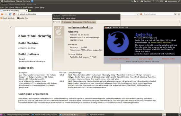The width and height of the screenshot is (181, 116).
Task: Reload the page with the Refresh icon
Action: (x=10, y=14)
